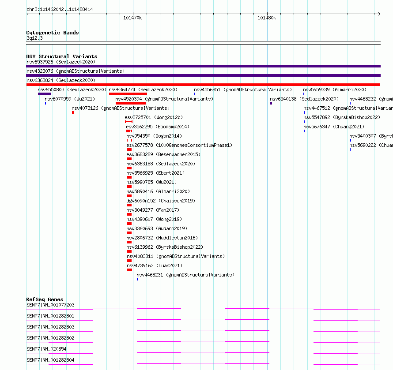Open esv3683289 (Besenbacher2015) label
The image size is (393, 370).
tap(163, 154)
